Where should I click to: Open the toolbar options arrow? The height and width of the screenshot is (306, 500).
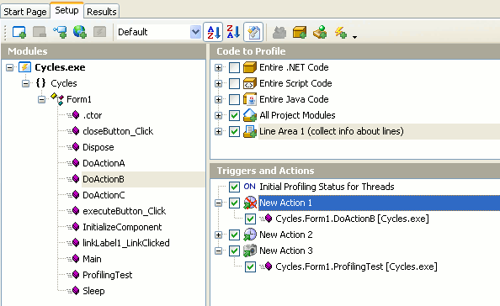click(354, 37)
